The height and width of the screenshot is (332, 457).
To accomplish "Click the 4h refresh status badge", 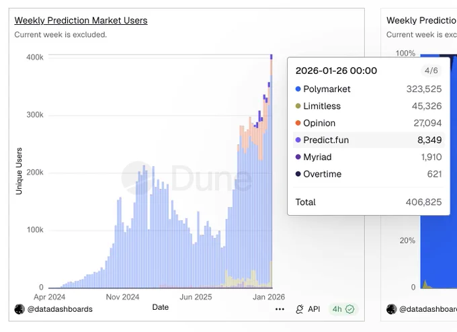I will (x=343, y=309).
